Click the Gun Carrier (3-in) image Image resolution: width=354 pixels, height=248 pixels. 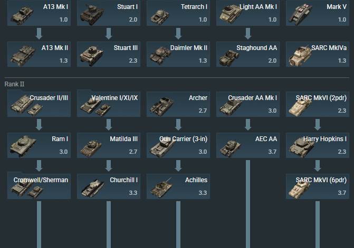click(162, 148)
